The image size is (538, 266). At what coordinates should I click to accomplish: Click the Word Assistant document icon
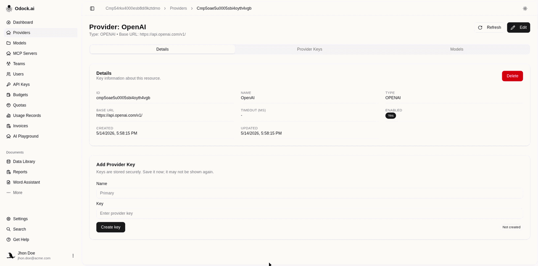9,182
